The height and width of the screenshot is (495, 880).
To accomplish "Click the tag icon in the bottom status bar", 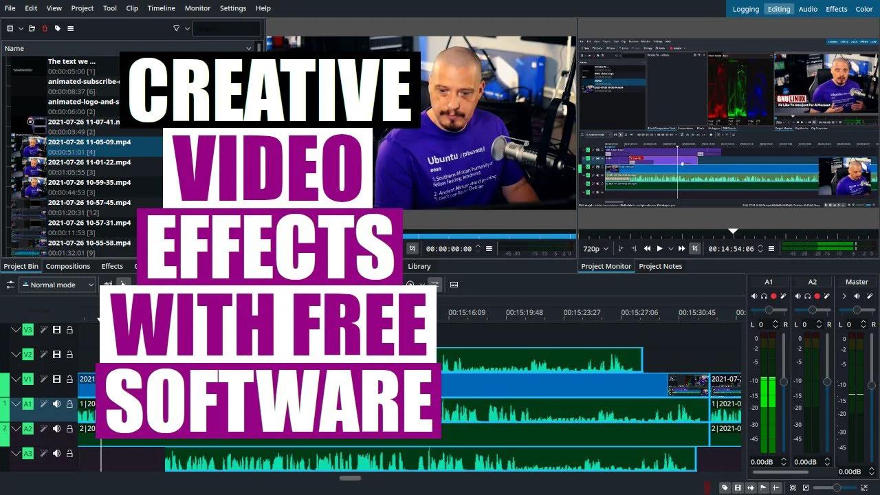I will point(725,487).
